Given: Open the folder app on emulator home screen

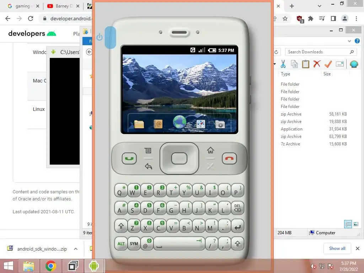Looking at the screenshot, I should point(139,124).
